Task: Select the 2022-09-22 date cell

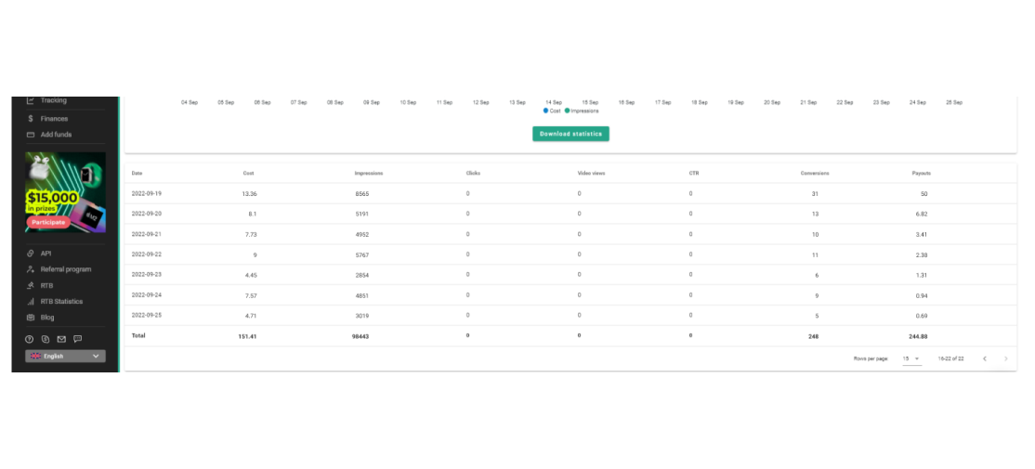Action: [147, 254]
